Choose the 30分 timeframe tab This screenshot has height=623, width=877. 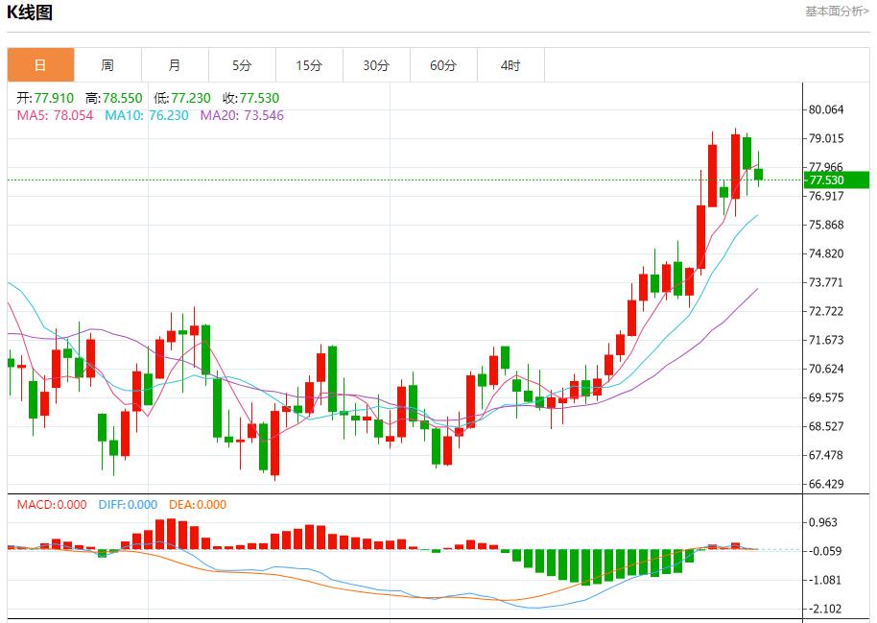click(376, 65)
